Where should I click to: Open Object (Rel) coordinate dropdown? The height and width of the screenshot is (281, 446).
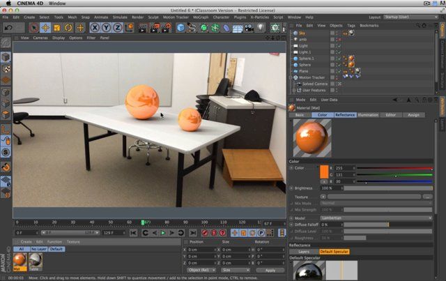coord(201,270)
